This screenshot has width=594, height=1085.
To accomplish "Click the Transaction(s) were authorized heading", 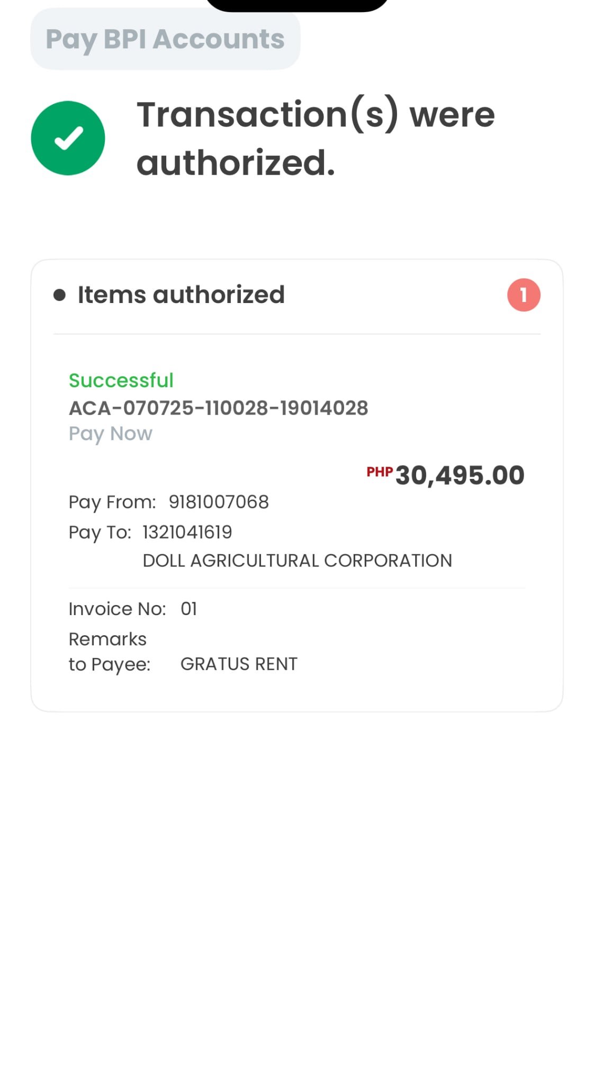I will click(x=315, y=138).
